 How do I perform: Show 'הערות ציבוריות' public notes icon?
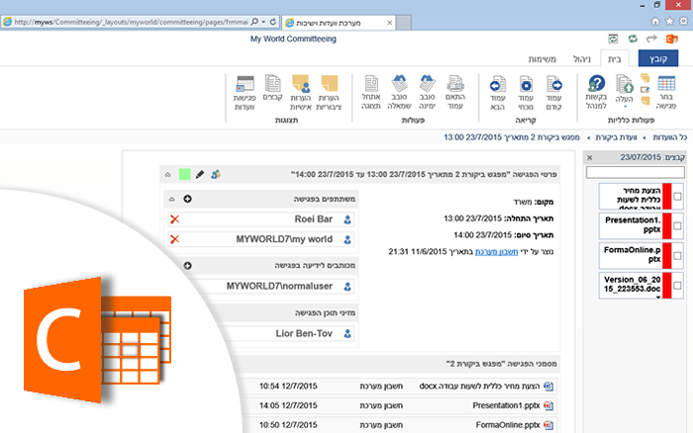(x=330, y=83)
